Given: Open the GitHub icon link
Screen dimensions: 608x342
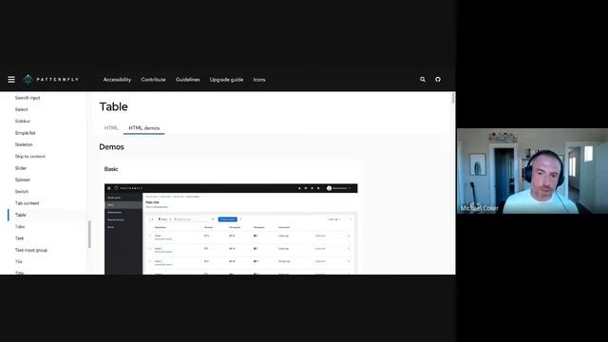Looking at the screenshot, I should coord(438,80).
